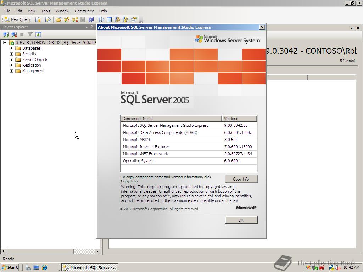Click the Save All stacked disks icon
The image size is (363, 272).
pyautogui.click(x=91, y=20)
